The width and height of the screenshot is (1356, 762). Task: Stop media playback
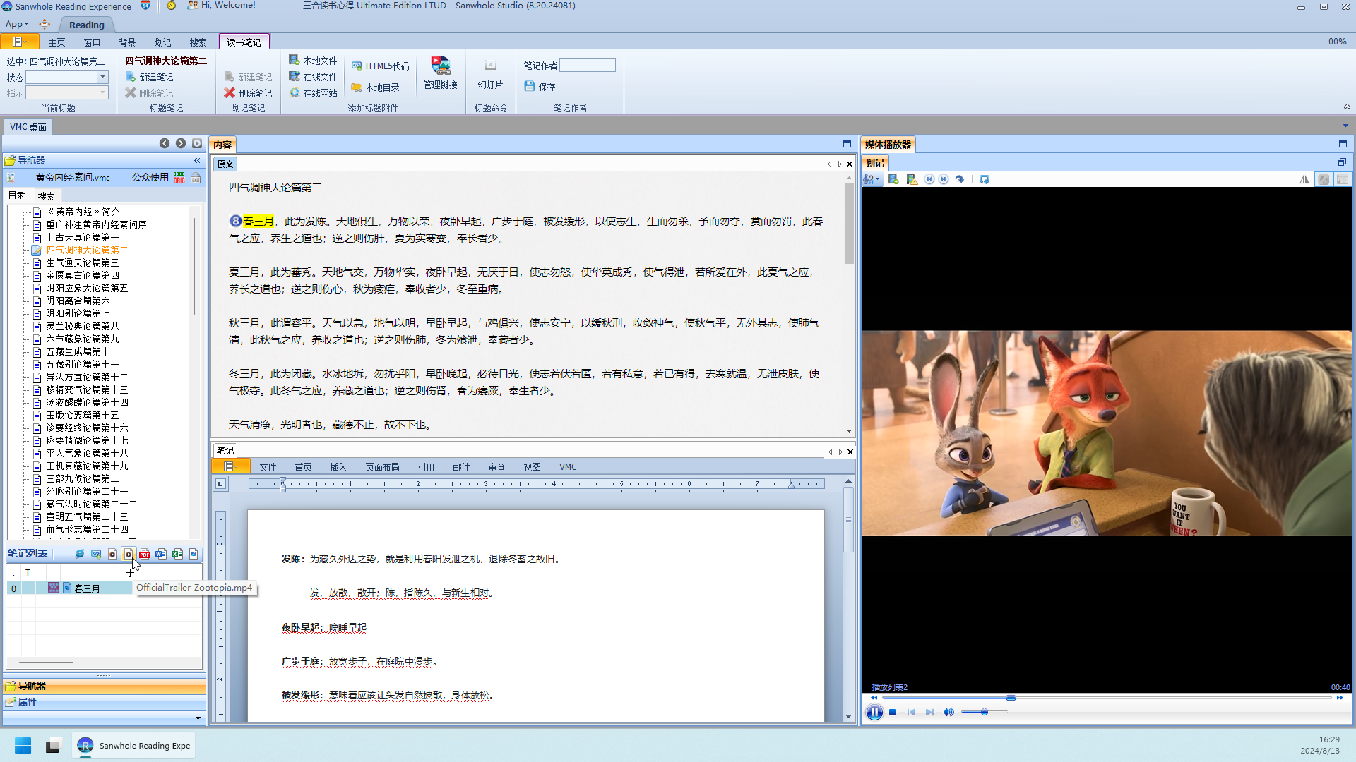coord(893,713)
